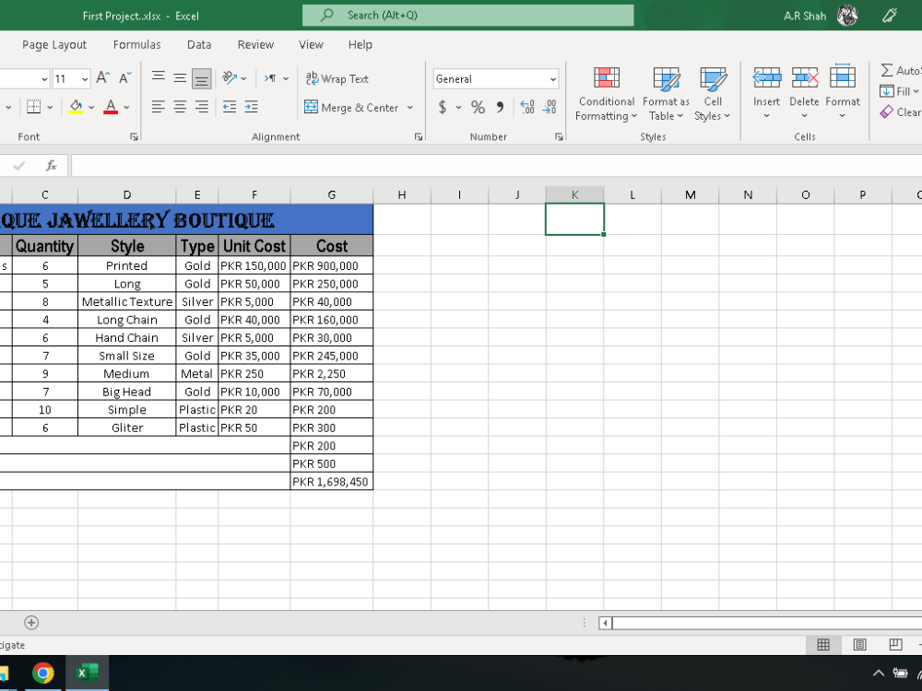Viewport: 922px width, 691px height.
Task: Click the Delete cells icon
Action: click(804, 77)
